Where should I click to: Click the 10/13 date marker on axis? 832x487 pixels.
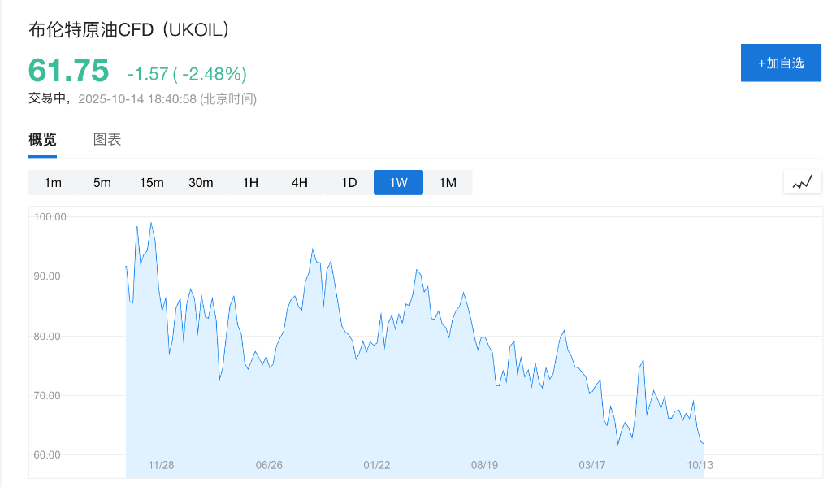click(700, 465)
